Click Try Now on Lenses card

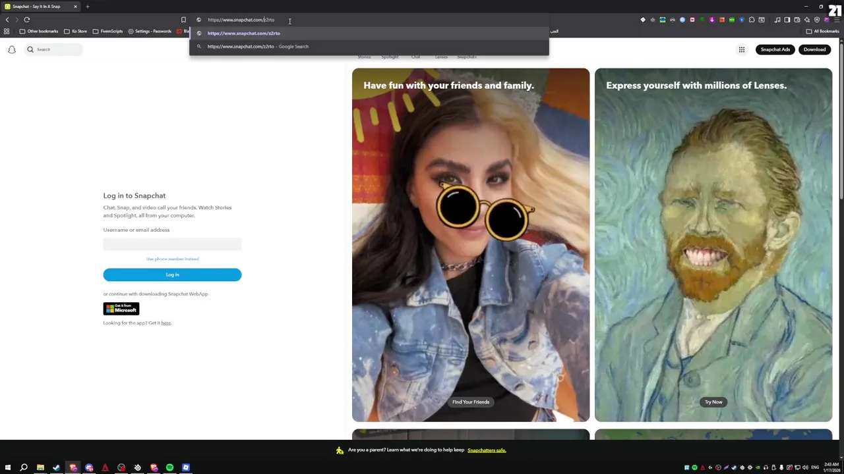[713, 402]
